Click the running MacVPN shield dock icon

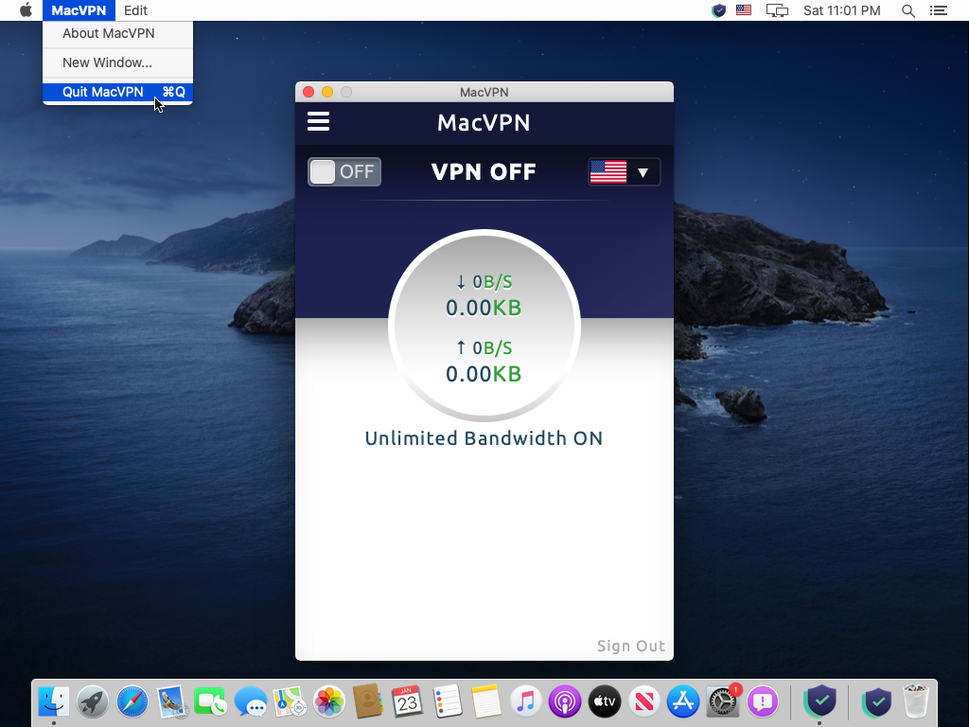tap(820, 701)
